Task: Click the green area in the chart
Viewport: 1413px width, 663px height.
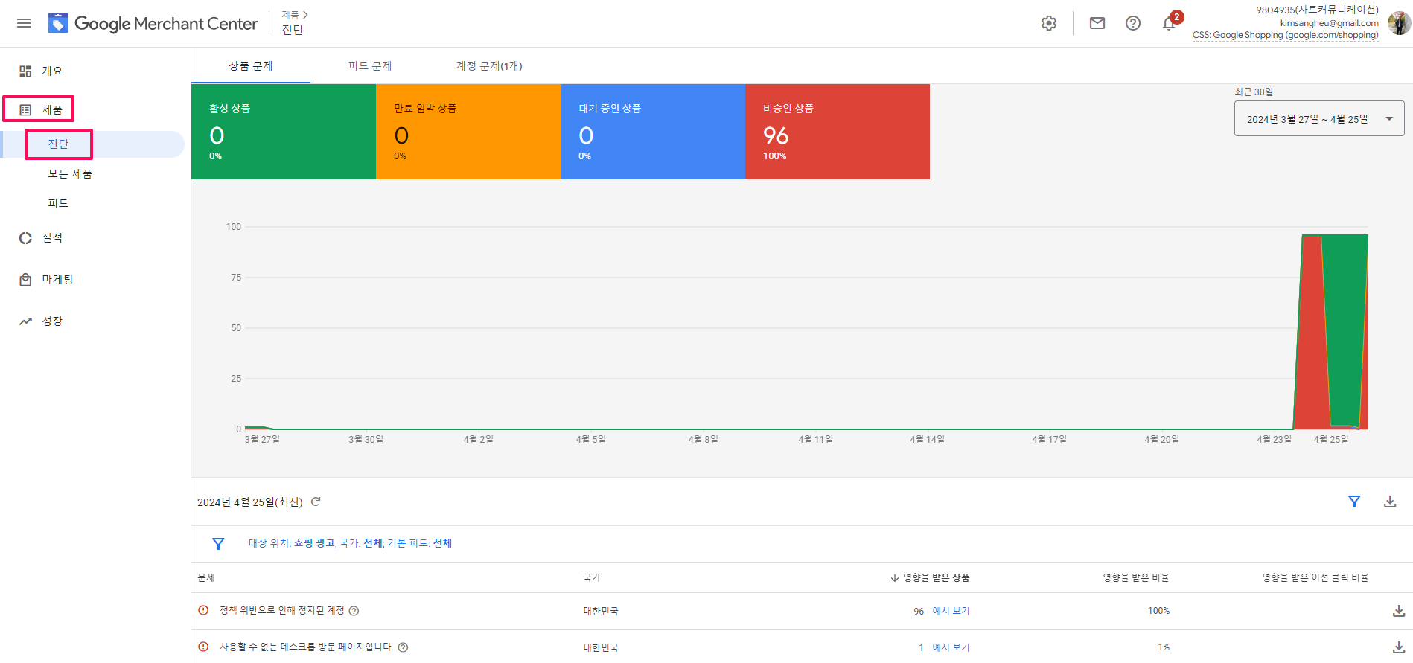Action: click(x=1346, y=327)
